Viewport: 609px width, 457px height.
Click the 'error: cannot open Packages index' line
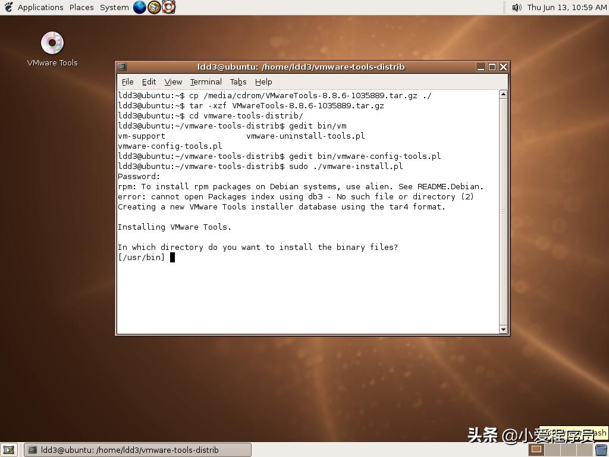[296, 196]
